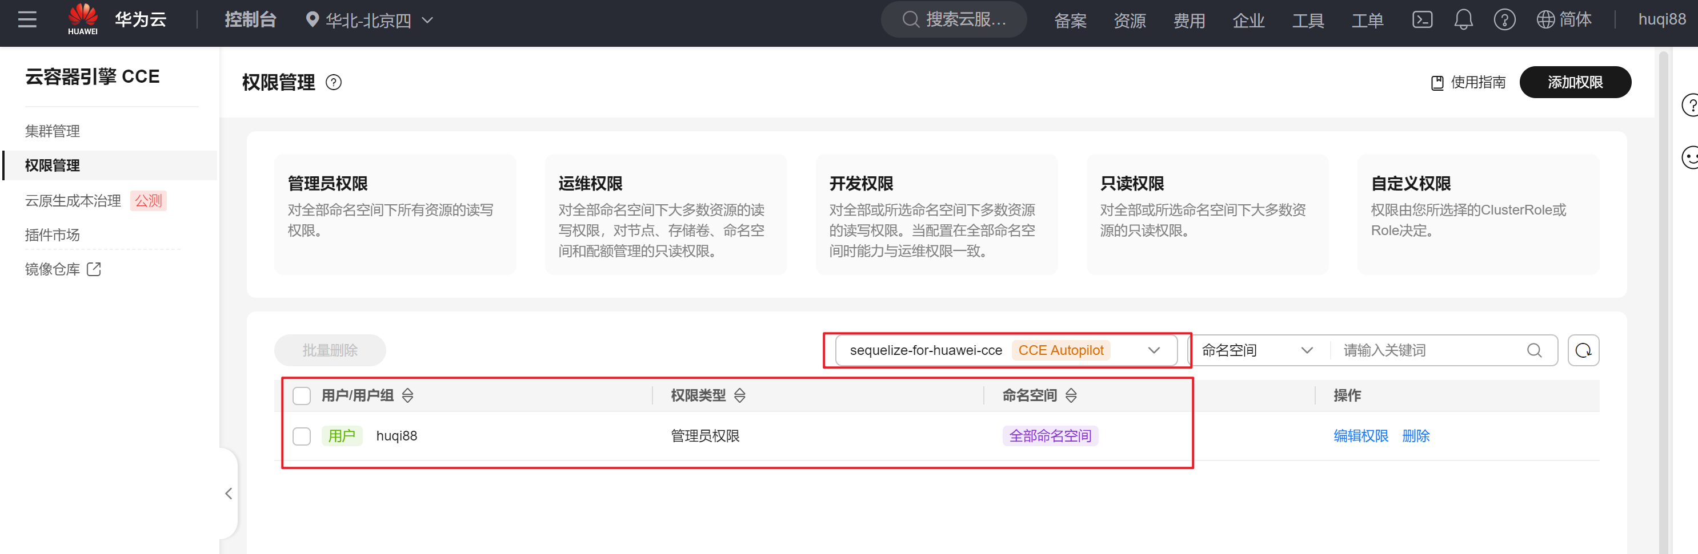Open the 命名空间 filter dropdown

pyautogui.click(x=1256, y=350)
